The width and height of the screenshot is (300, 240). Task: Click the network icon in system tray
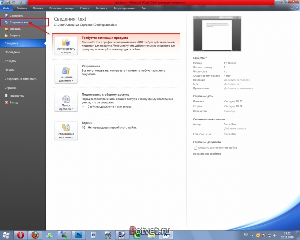pos(269,235)
